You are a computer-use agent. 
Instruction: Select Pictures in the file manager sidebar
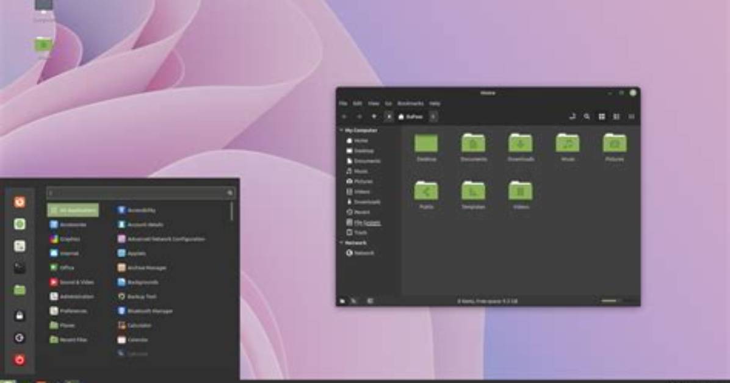click(360, 182)
